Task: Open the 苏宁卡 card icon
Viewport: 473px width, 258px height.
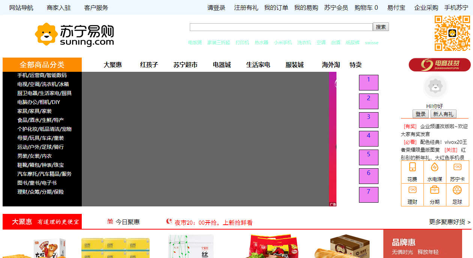Action: tap(457, 167)
